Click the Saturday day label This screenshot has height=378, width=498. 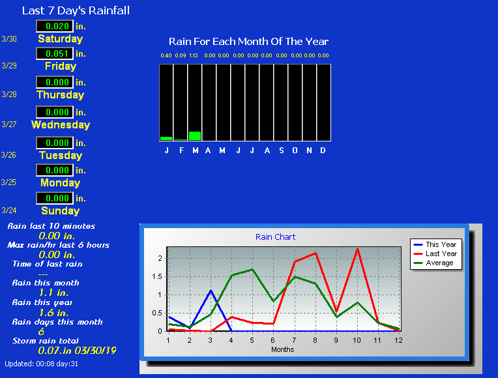point(61,38)
